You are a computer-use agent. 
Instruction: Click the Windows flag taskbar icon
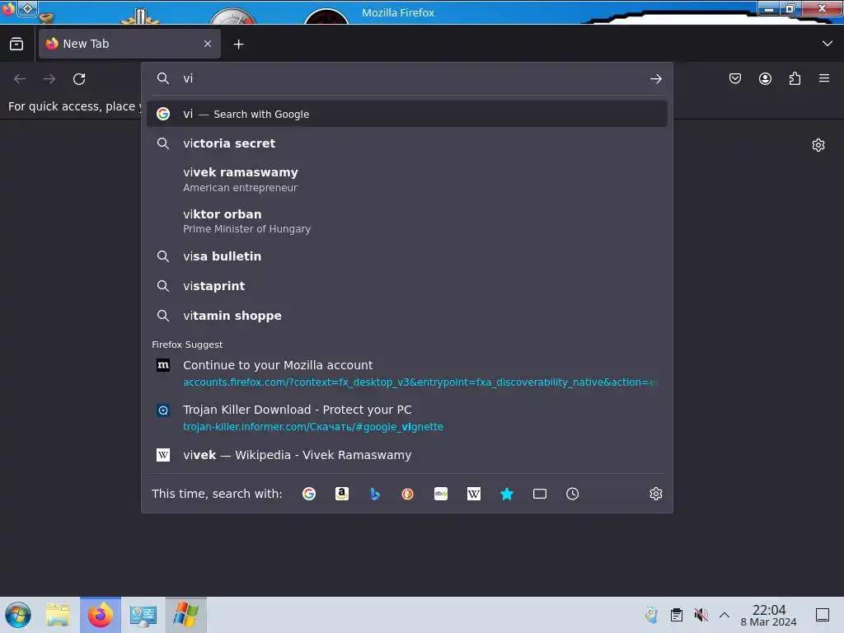point(185,615)
